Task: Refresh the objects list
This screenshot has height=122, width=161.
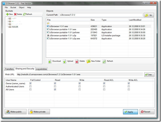Action: [108, 61]
